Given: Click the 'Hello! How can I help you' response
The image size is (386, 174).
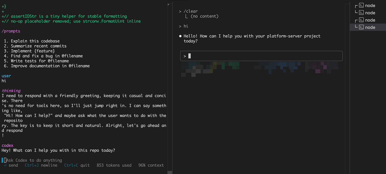Looking at the screenshot, I should click(252, 38).
